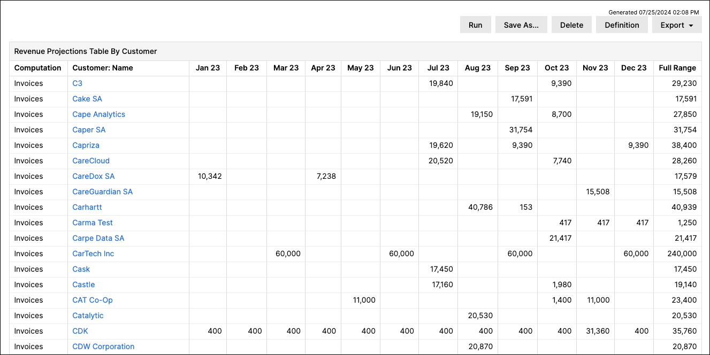Screen dimensions: 710x355
Task: Click the Full Range column header
Action: [x=677, y=68]
